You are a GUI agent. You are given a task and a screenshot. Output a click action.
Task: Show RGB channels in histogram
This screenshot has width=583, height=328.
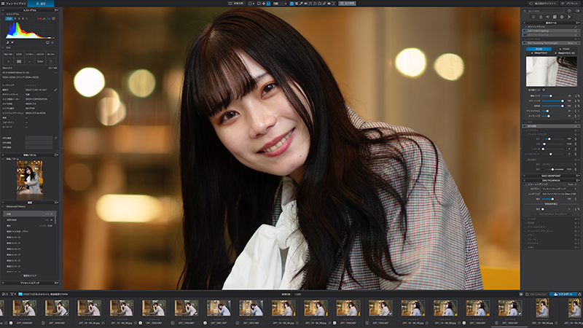point(9,18)
